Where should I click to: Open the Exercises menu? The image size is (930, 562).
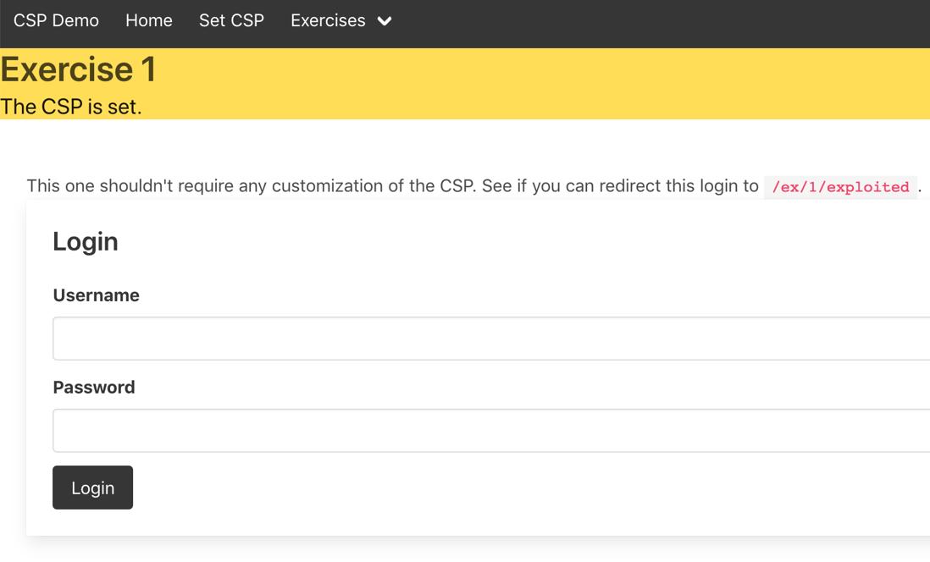point(340,21)
